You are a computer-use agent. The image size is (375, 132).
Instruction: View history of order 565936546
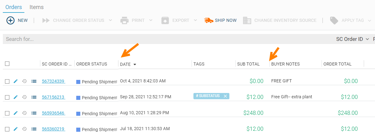24,113
